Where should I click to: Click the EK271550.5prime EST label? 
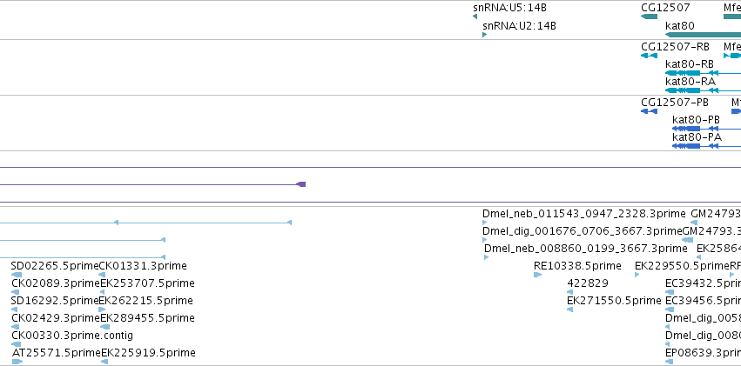pos(615,301)
